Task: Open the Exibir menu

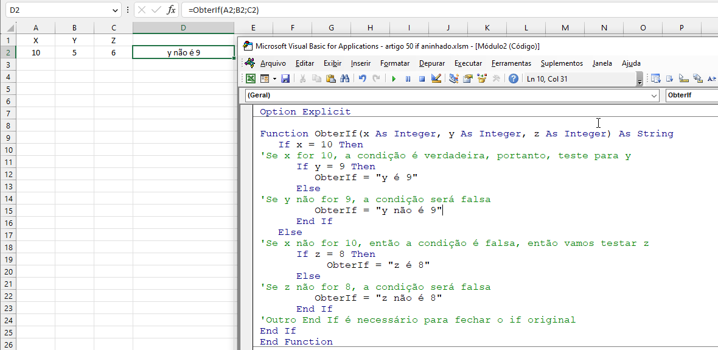Action: (x=333, y=63)
